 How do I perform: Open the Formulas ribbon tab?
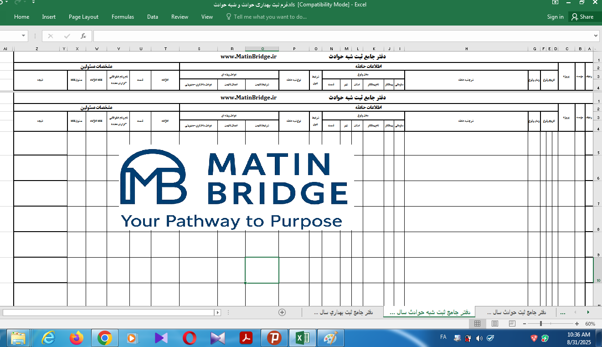[123, 17]
